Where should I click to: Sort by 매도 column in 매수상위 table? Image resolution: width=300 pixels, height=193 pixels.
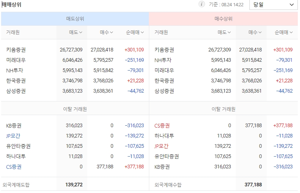tap(224, 32)
